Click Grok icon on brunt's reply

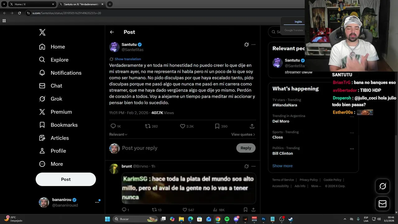[247, 166]
